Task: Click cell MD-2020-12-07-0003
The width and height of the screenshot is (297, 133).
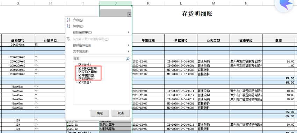Action: [x=181, y=70]
